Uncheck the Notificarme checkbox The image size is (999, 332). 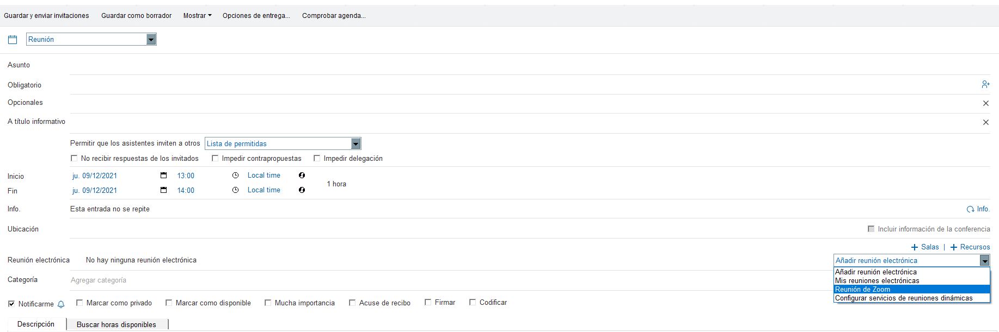click(x=11, y=304)
